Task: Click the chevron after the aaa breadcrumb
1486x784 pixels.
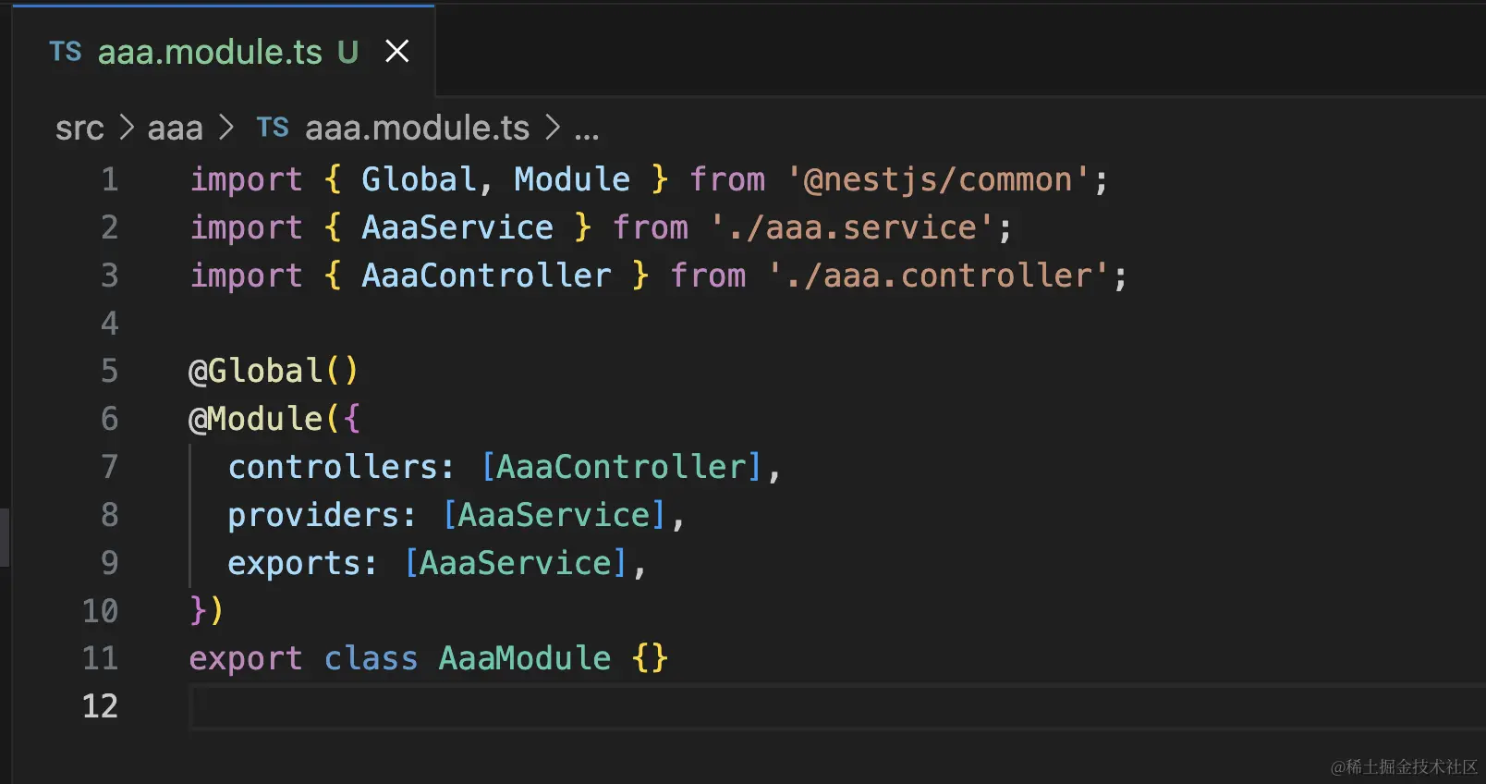Action: click(225, 128)
